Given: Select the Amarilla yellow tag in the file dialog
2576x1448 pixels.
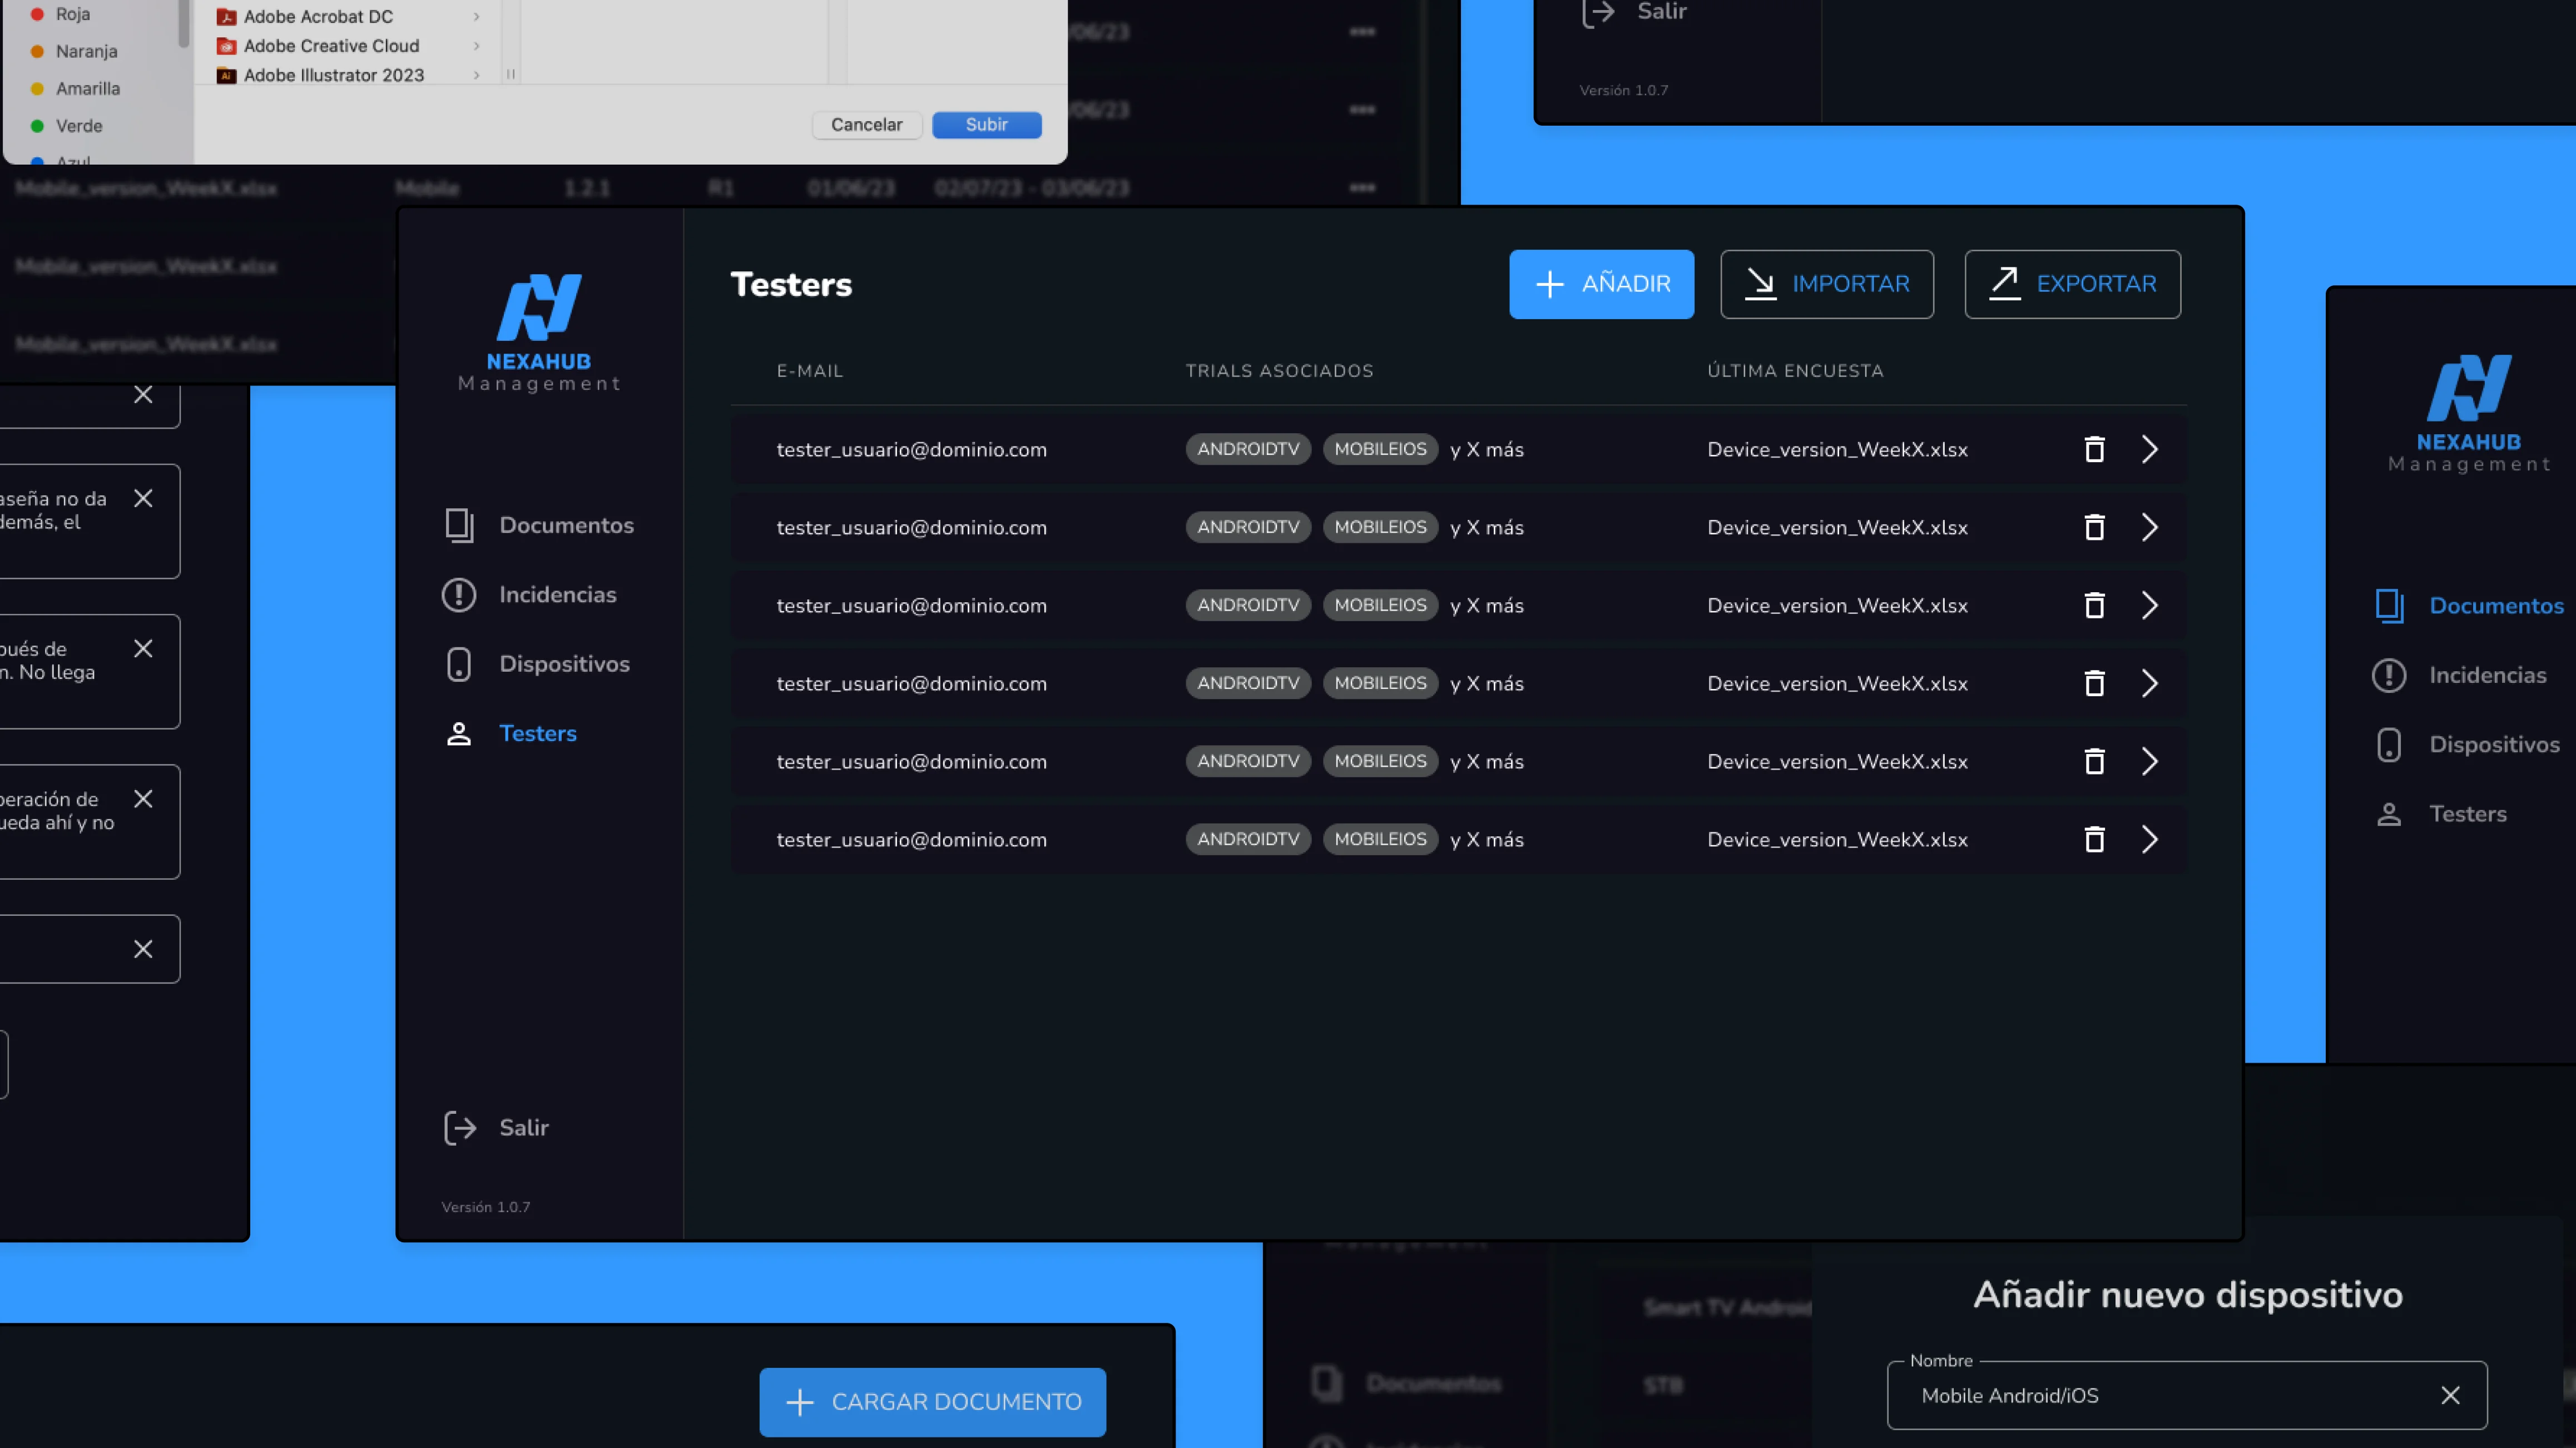Looking at the screenshot, I should coord(75,88).
